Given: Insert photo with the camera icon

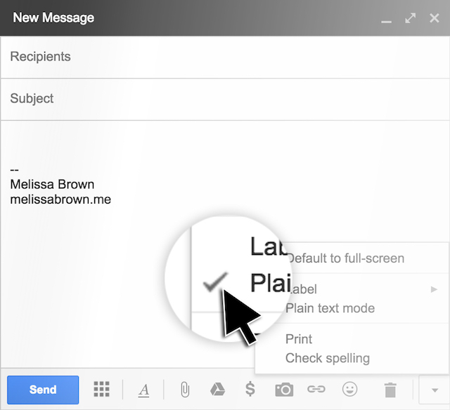Looking at the screenshot, I should [x=284, y=389].
